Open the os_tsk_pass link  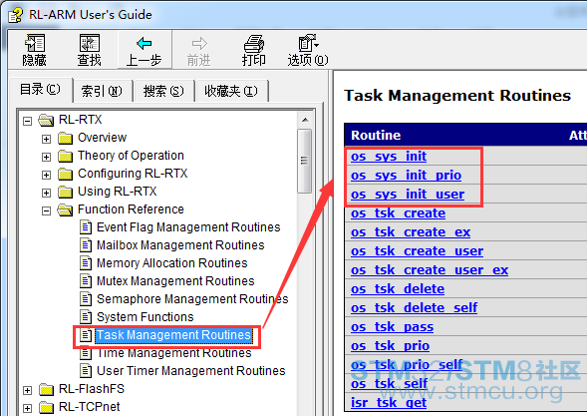[x=393, y=327]
